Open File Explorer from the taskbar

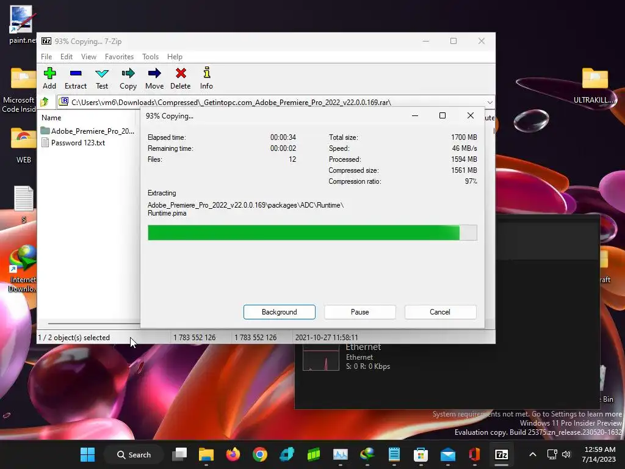click(x=206, y=454)
